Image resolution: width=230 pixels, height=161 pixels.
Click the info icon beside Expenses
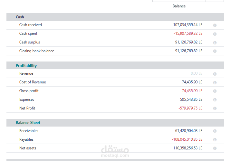[x=215, y=100]
